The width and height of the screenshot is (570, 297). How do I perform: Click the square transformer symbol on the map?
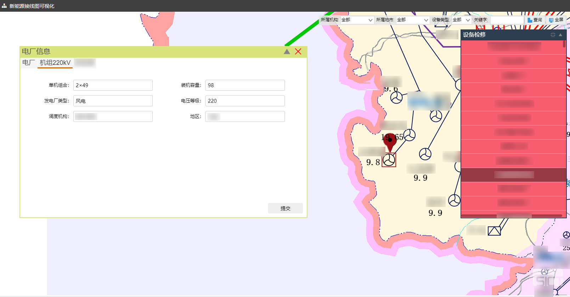[x=494, y=231]
